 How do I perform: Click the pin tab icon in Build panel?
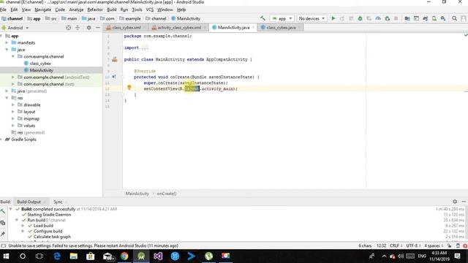tap(3, 234)
